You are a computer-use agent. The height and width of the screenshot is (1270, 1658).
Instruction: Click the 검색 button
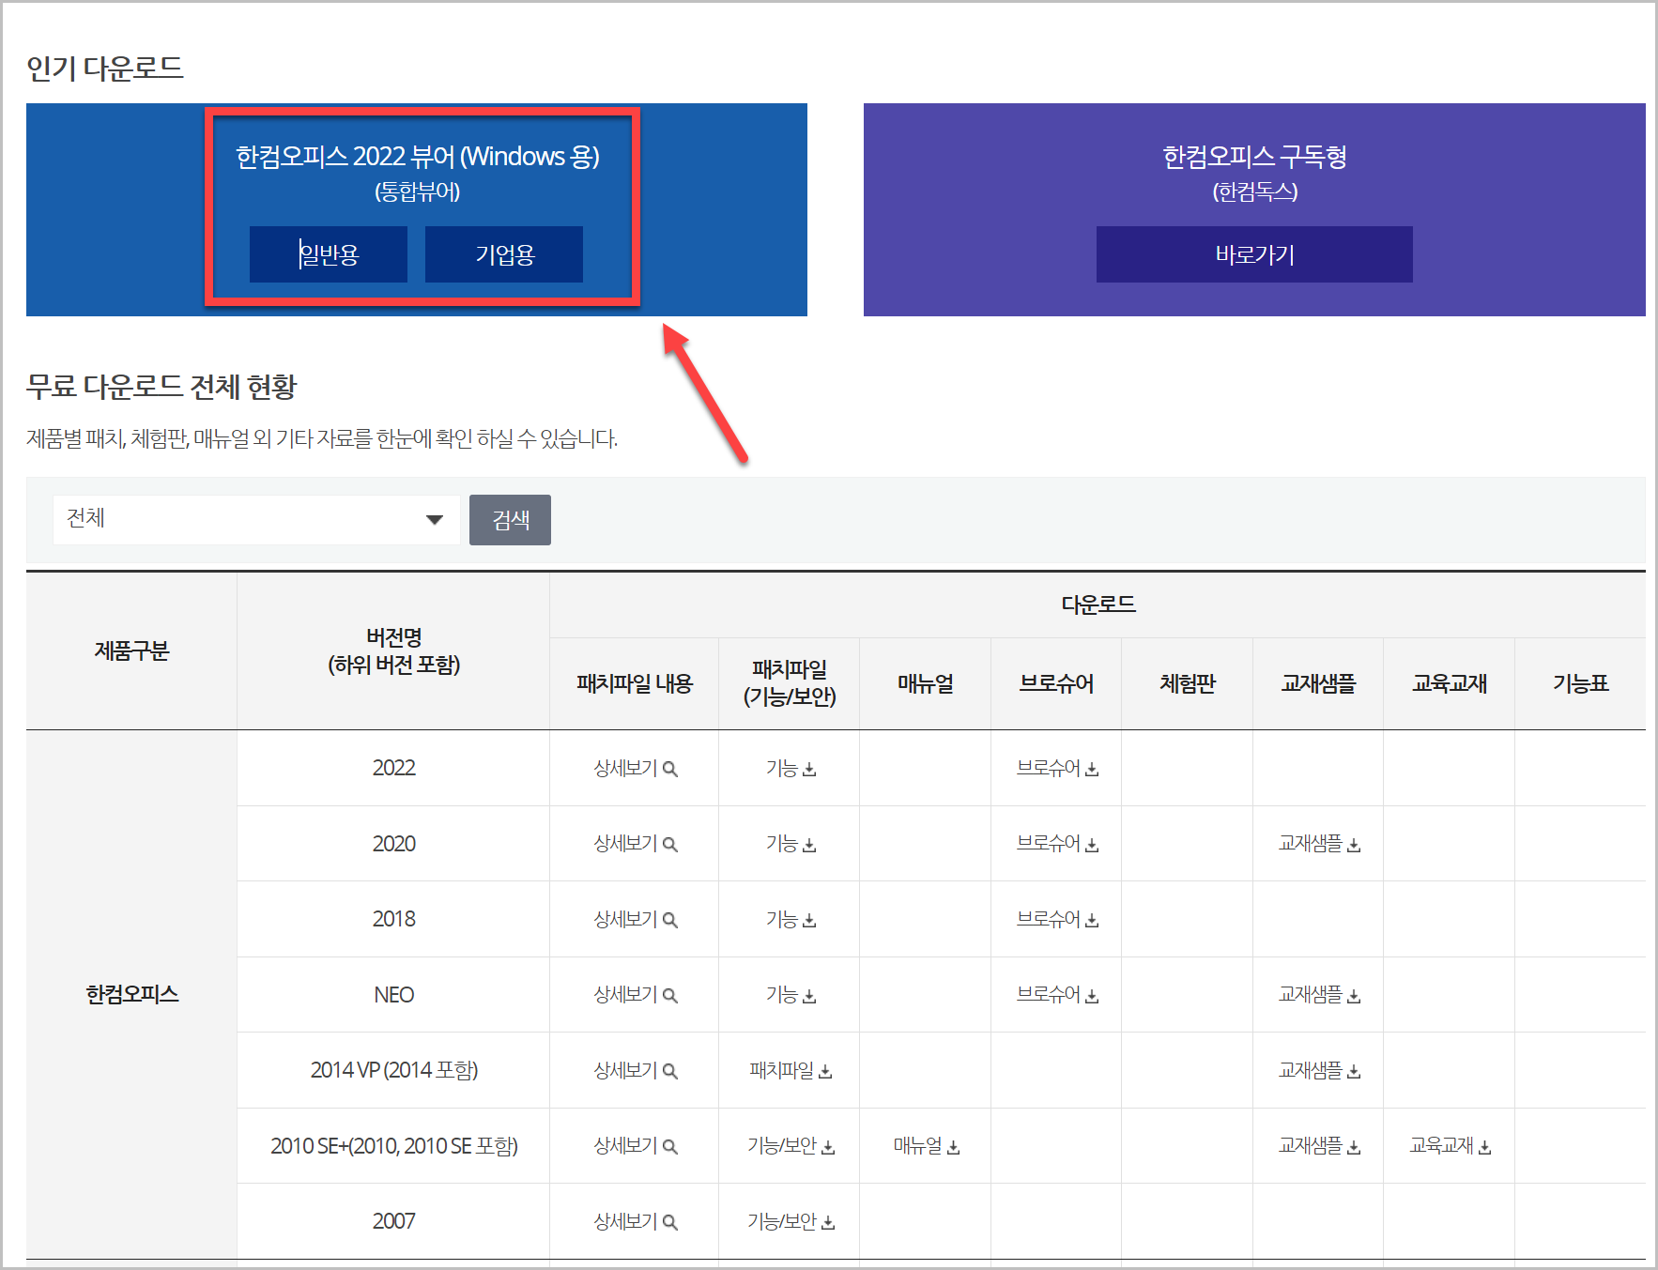(510, 520)
